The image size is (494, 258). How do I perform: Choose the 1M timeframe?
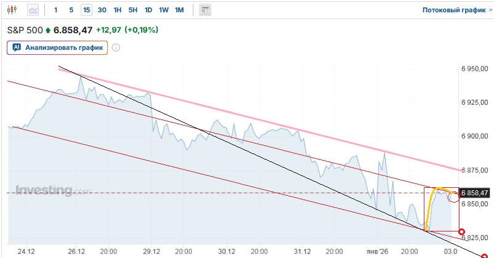click(x=179, y=10)
